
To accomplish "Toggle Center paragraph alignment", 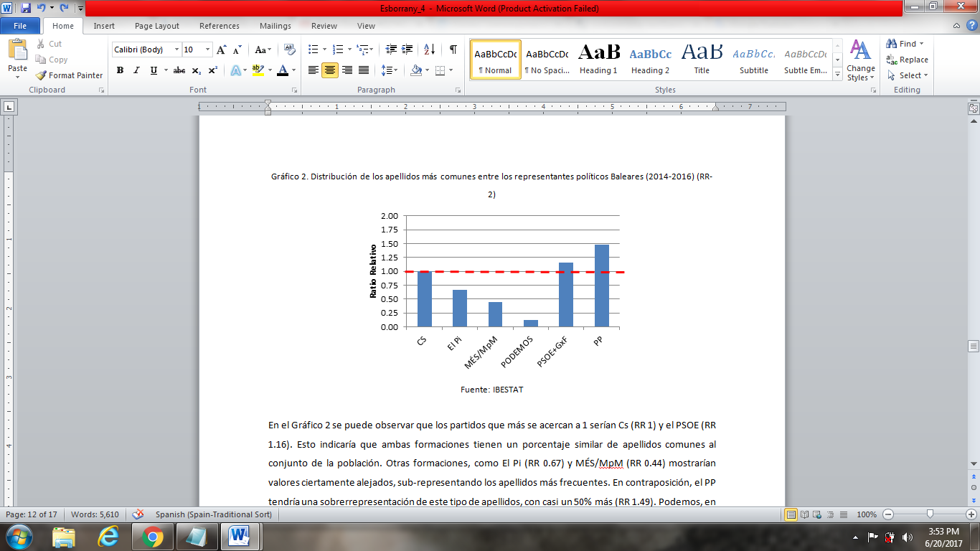I will point(330,70).
